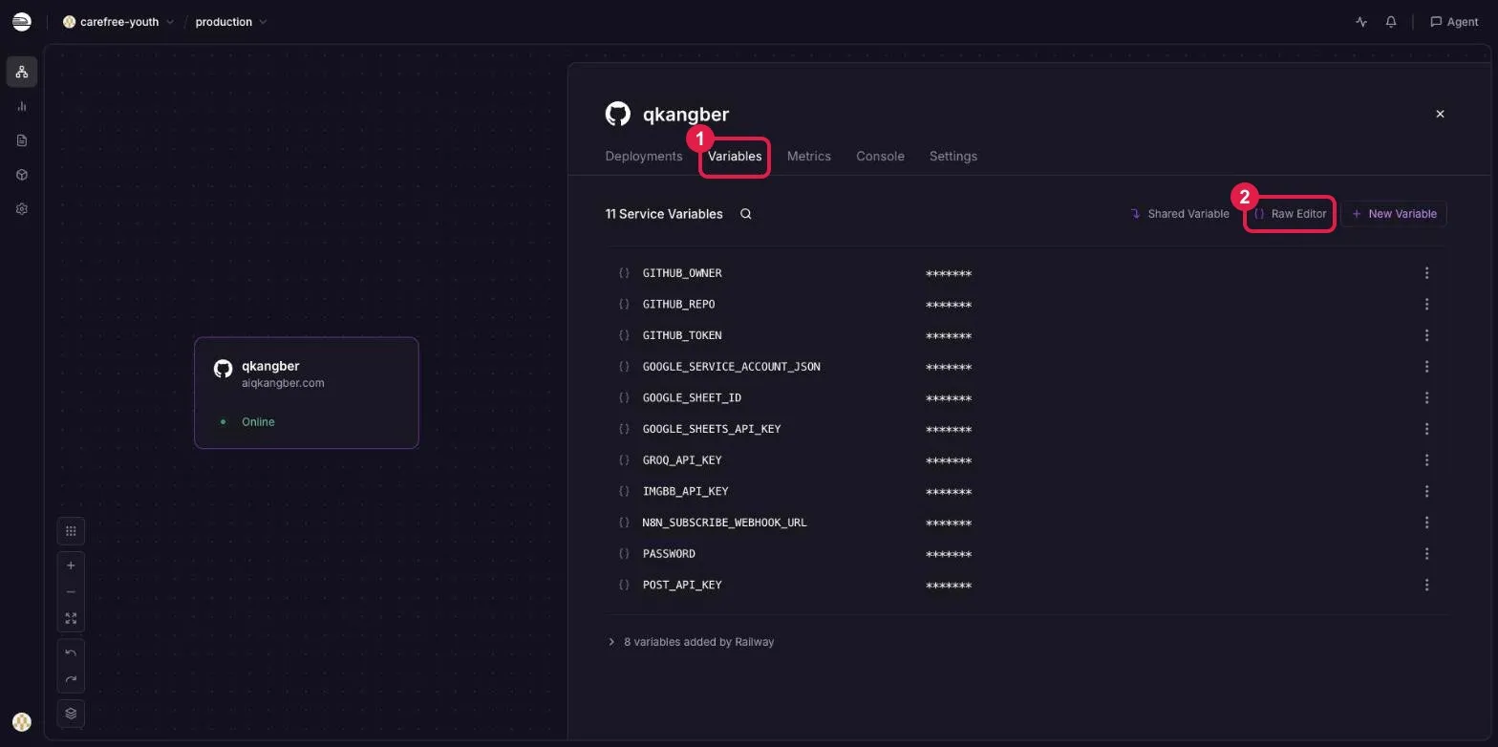Screen dimensions: 1498x747
Task: Open the cube icon in the sidebar
Action: pos(22,175)
